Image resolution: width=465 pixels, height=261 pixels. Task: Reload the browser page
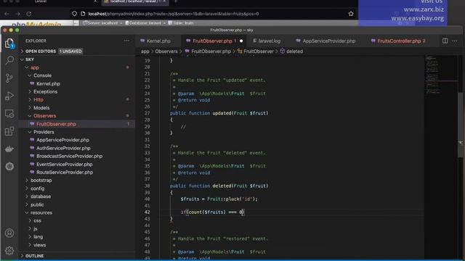coord(29,14)
